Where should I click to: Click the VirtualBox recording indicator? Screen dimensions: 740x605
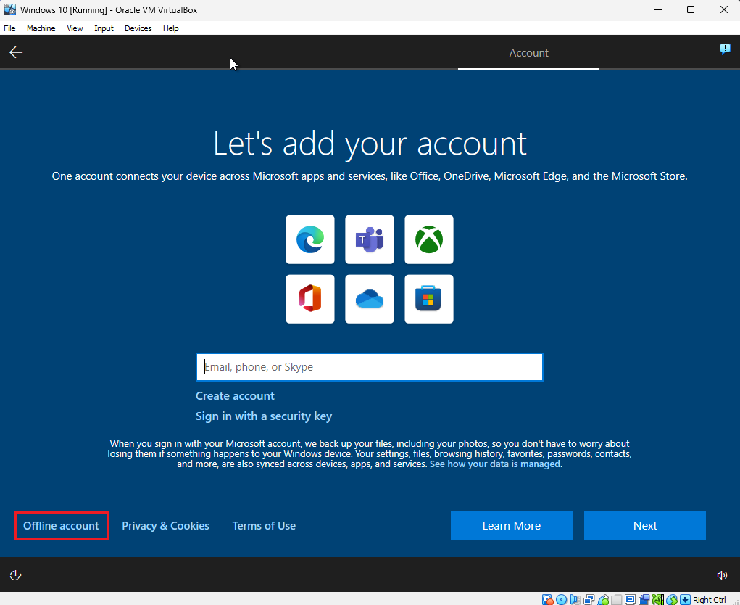(644, 599)
